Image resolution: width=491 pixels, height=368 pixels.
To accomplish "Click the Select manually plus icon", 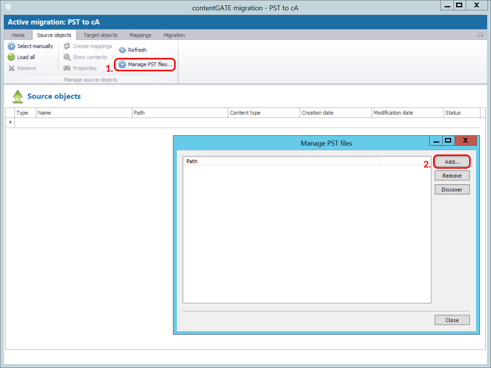I will pyautogui.click(x=12, y=46).
